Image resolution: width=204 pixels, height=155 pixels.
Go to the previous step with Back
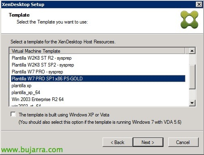(118, 142)
